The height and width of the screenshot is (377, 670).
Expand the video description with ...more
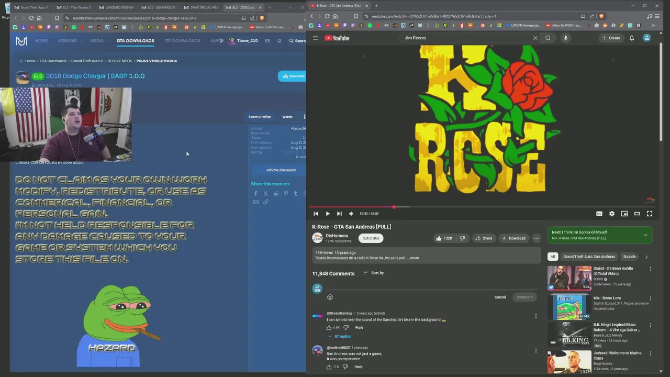click(x=414, y=258)
